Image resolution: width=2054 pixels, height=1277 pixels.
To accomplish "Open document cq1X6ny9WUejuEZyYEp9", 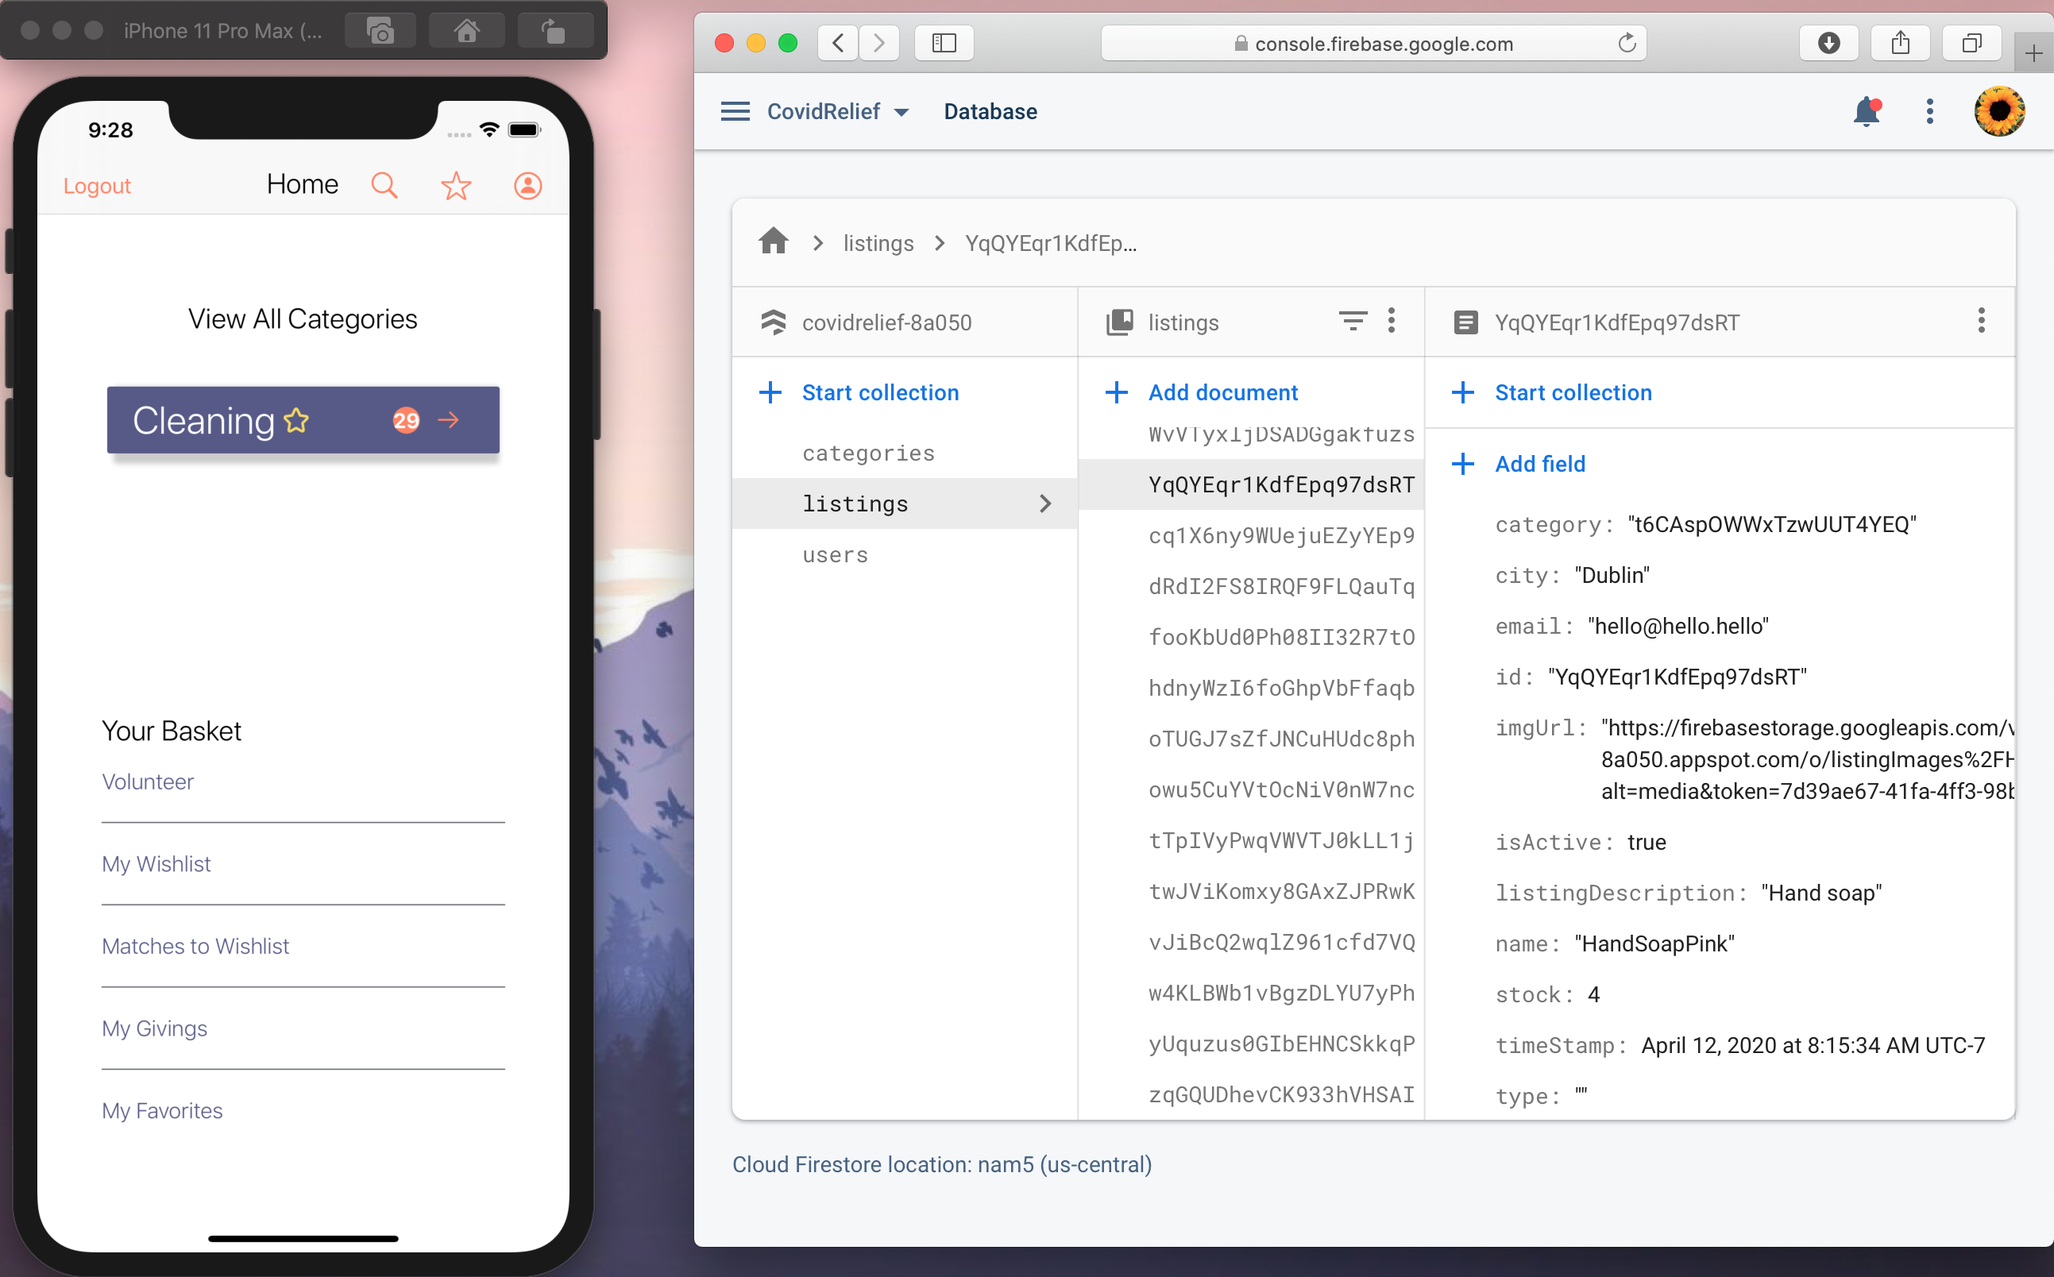I will click(x=1281, y=535).
